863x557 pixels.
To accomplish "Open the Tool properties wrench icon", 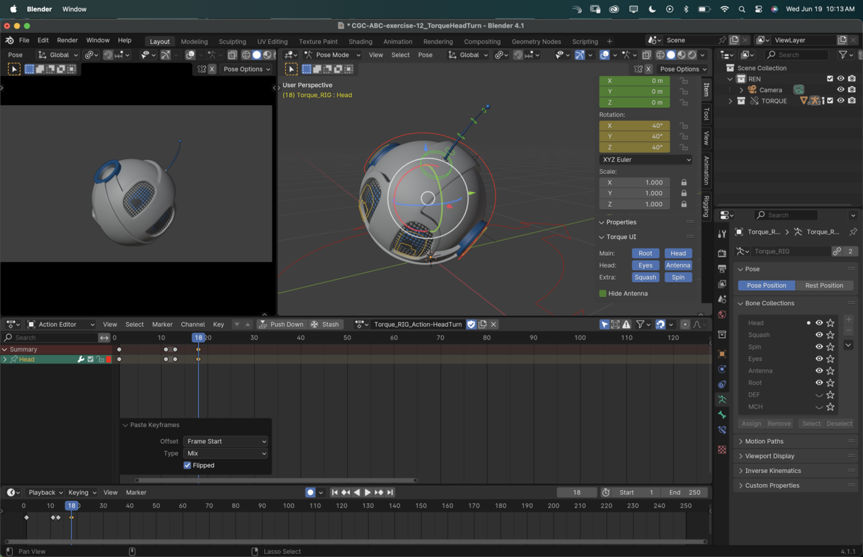I will click(x=722, y=233).
